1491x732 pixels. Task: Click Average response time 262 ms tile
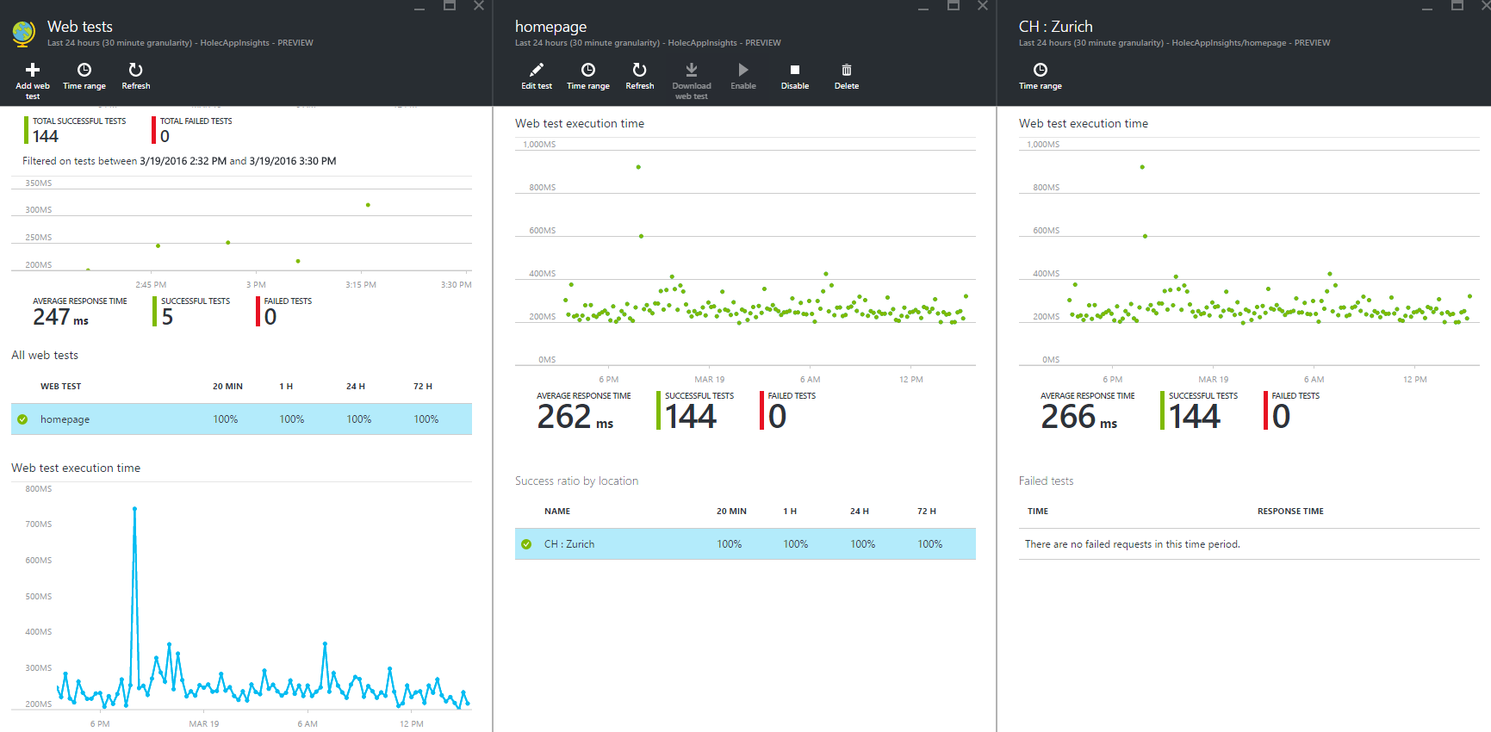tap(583, 411)
